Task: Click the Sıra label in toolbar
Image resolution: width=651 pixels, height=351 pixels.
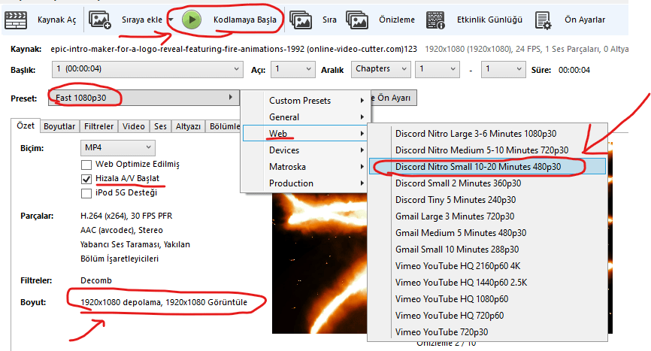Action: click(x=329, y=20)
